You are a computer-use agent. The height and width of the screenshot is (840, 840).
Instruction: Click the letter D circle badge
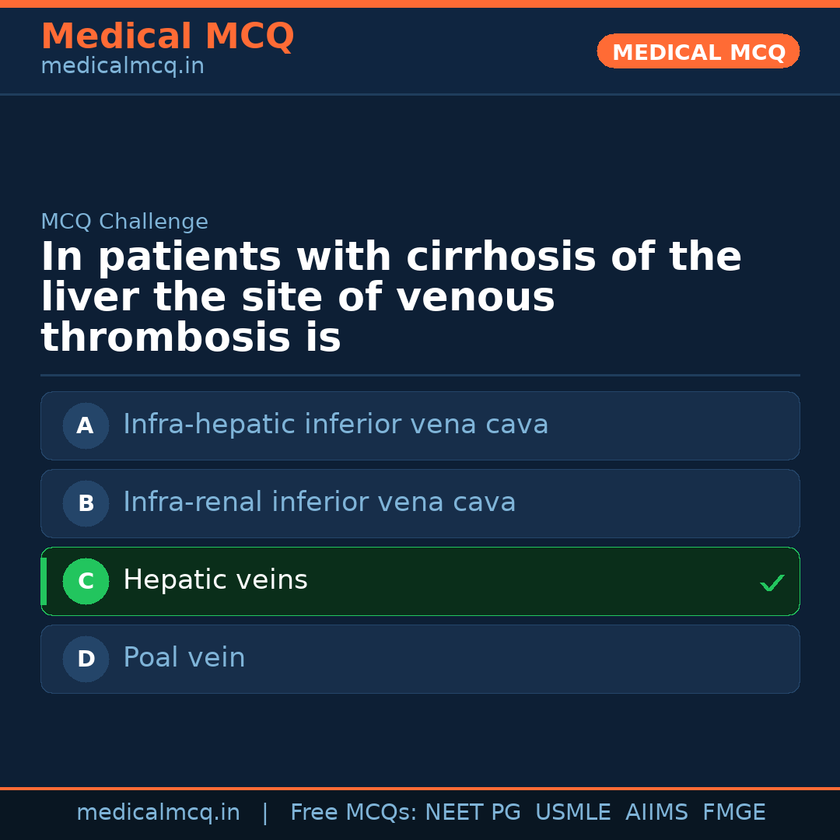point(86,659)
